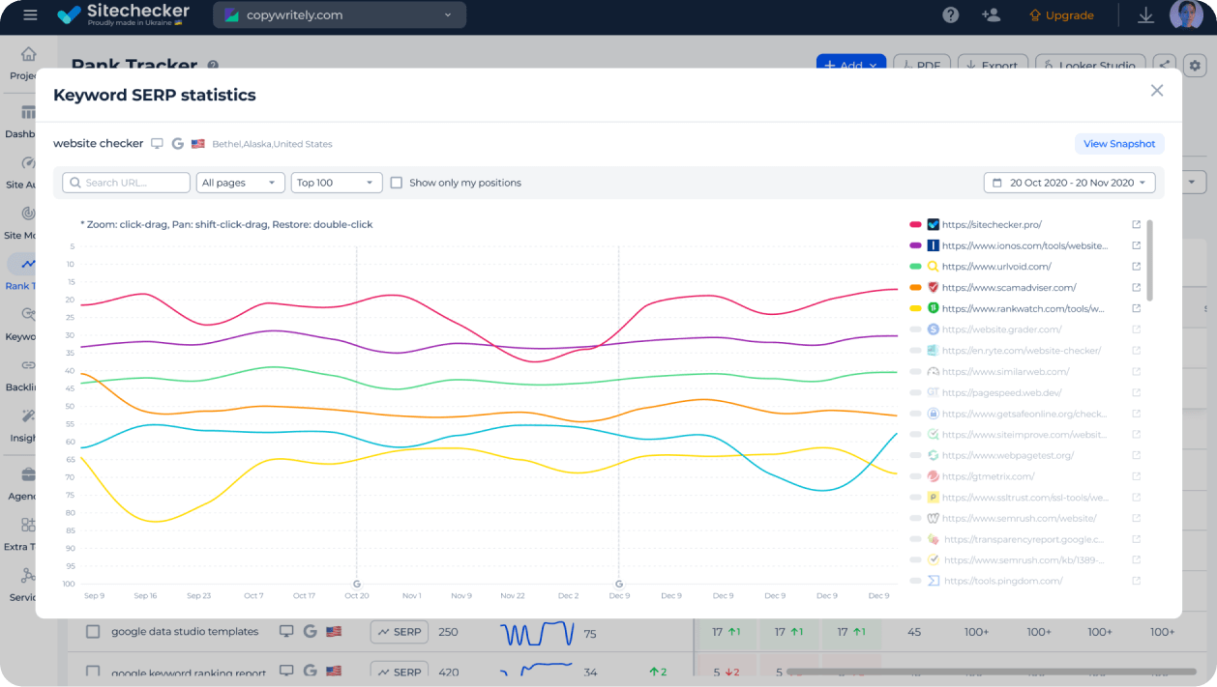This screenshot has height=687, width=1217.
Task: Click the PDF export button
Action: 921,65
